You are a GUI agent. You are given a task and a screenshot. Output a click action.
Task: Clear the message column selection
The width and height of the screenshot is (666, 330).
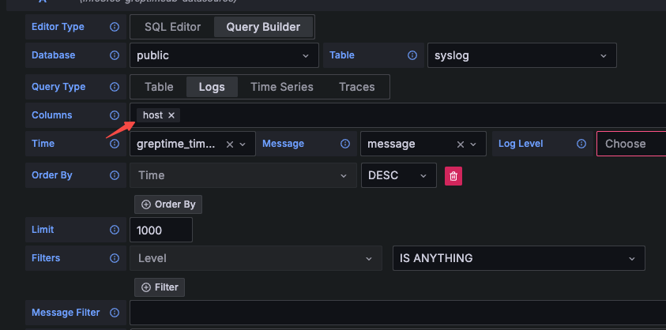(461, 144)
